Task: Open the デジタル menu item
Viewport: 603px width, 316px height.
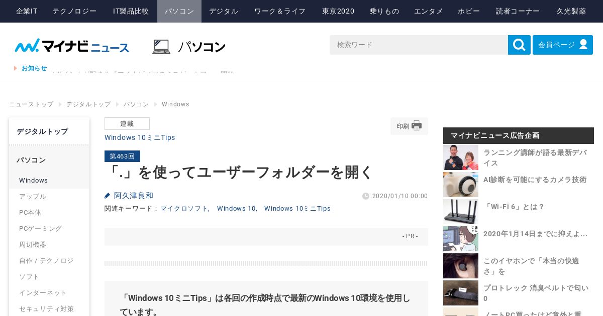Action: (224, 11)
